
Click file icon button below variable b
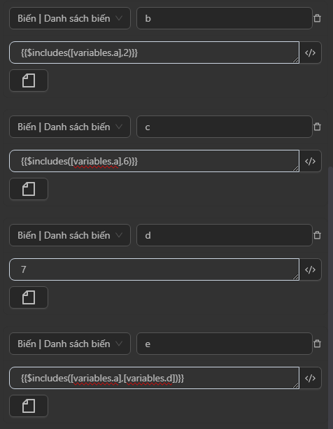29,80
